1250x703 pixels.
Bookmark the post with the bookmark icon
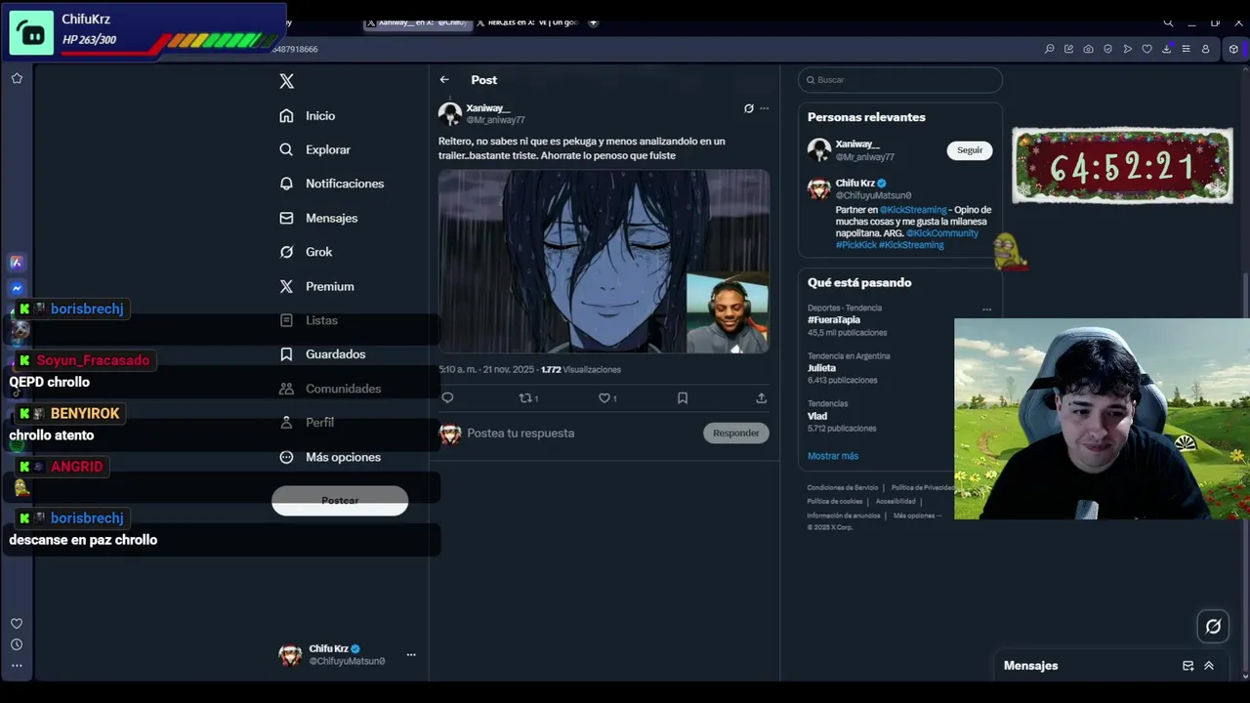click(683, 397)
